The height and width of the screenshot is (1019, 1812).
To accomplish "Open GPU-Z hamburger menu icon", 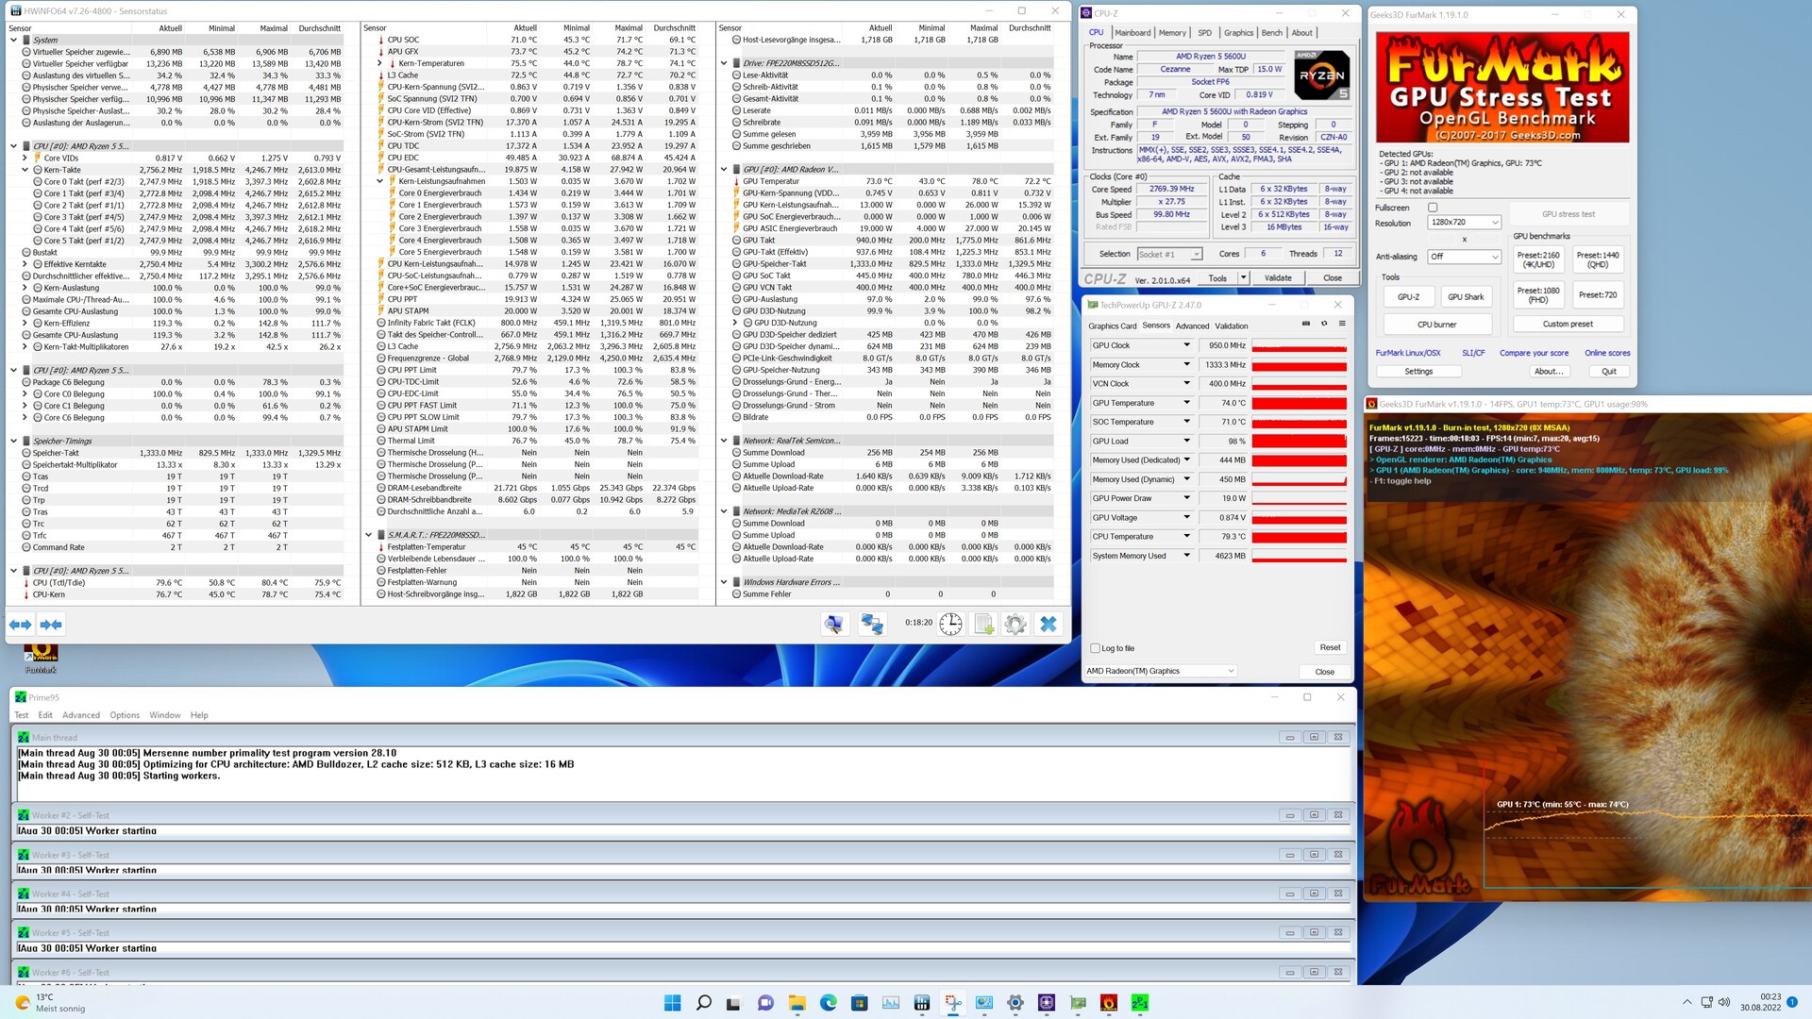I will pyautogui.click(x=1342, y=324).
